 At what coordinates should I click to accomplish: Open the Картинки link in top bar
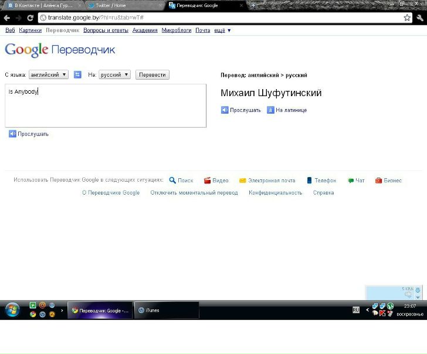point(30,30)
